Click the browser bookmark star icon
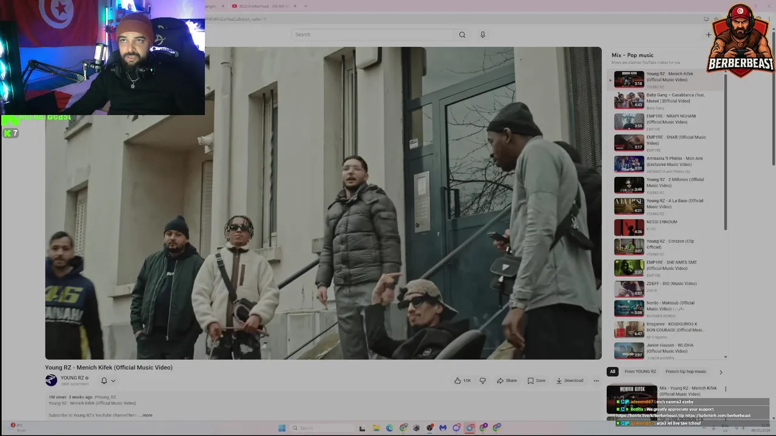Screen dimensions: 776x436 click(715, 19)
